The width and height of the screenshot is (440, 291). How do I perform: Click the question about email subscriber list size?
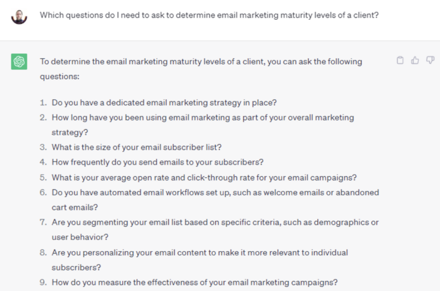click(137, 147)
